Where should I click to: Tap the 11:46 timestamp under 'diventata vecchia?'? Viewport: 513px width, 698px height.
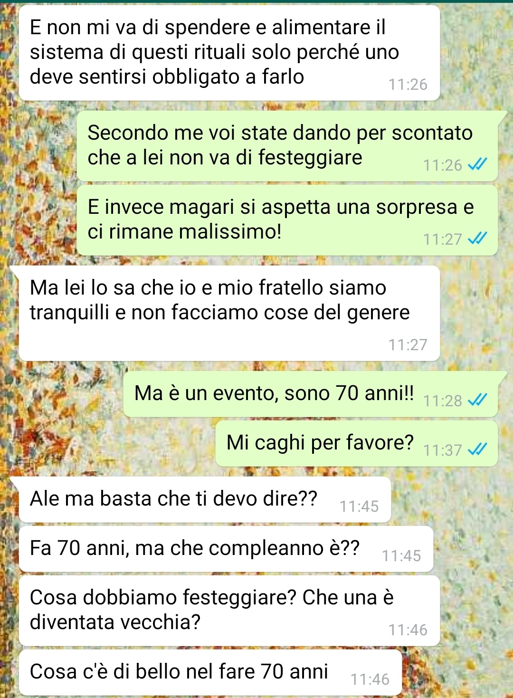point(408,630)
